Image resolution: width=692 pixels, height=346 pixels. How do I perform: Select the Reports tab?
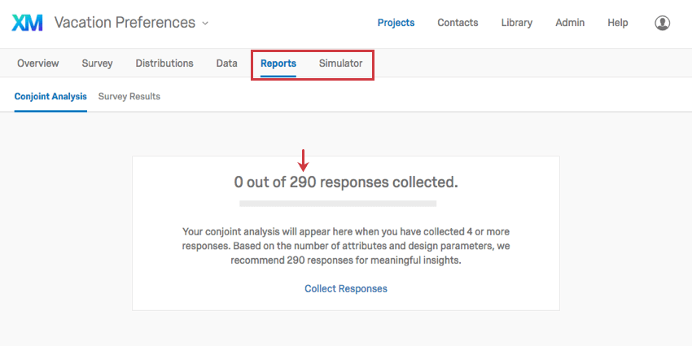(x=278, y=64)
